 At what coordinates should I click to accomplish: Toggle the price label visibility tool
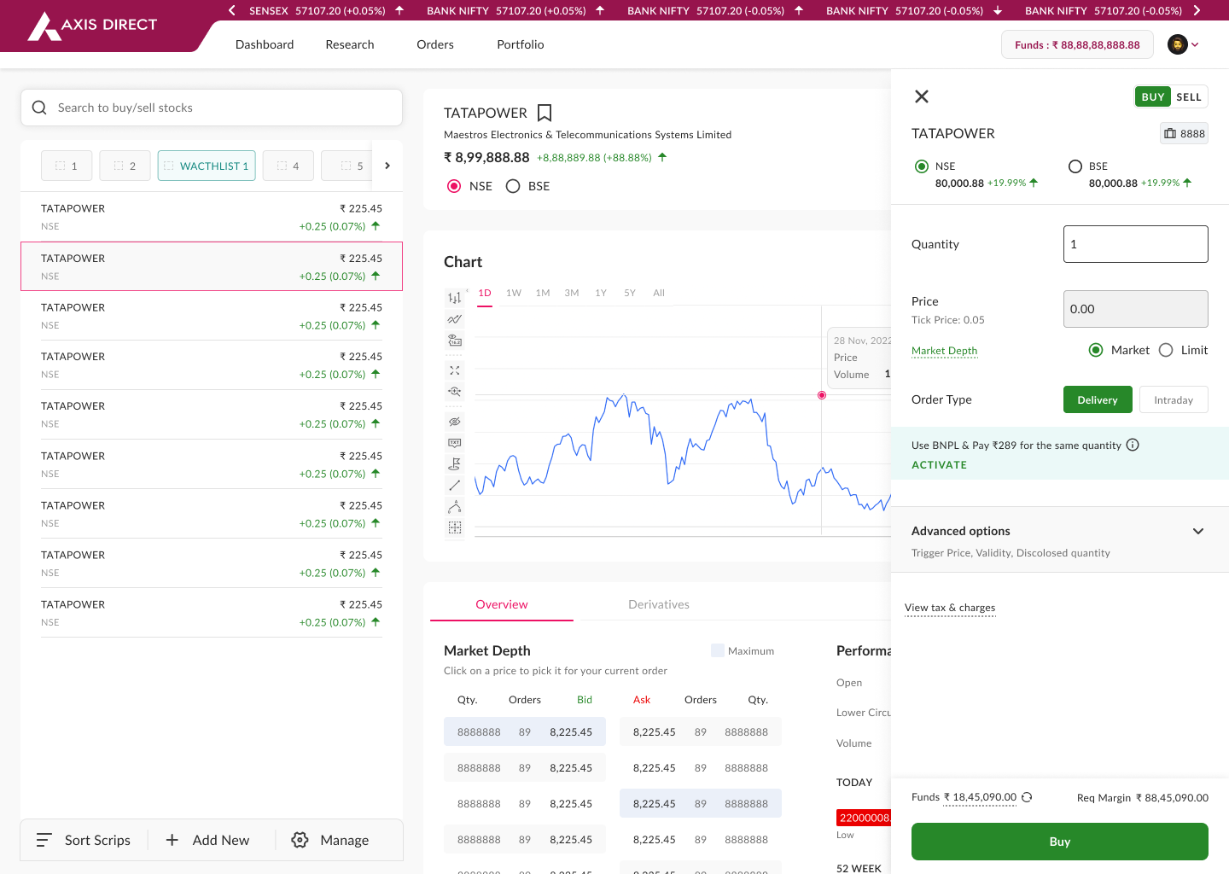454,340
